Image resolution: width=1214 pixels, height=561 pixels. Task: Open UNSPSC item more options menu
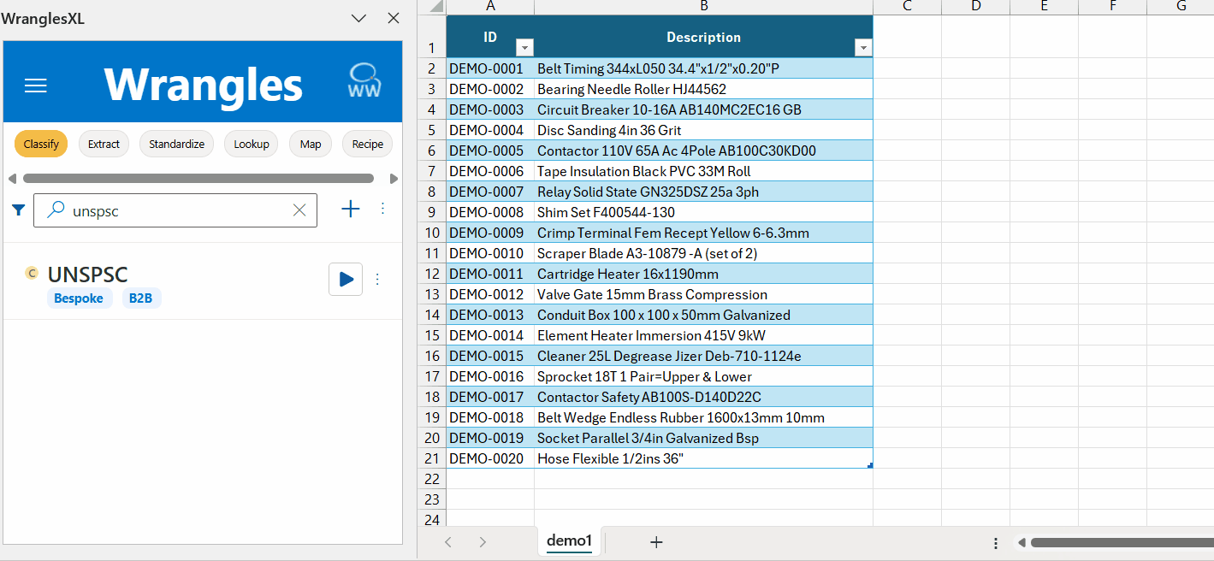(377, 279)
